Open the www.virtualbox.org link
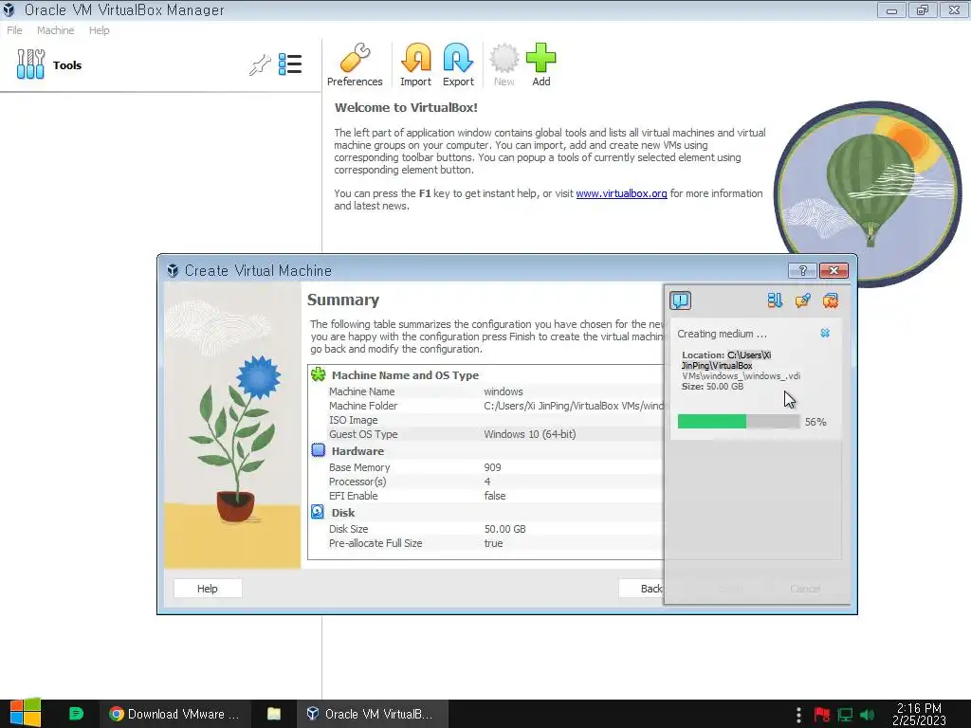 pos(621,193)
